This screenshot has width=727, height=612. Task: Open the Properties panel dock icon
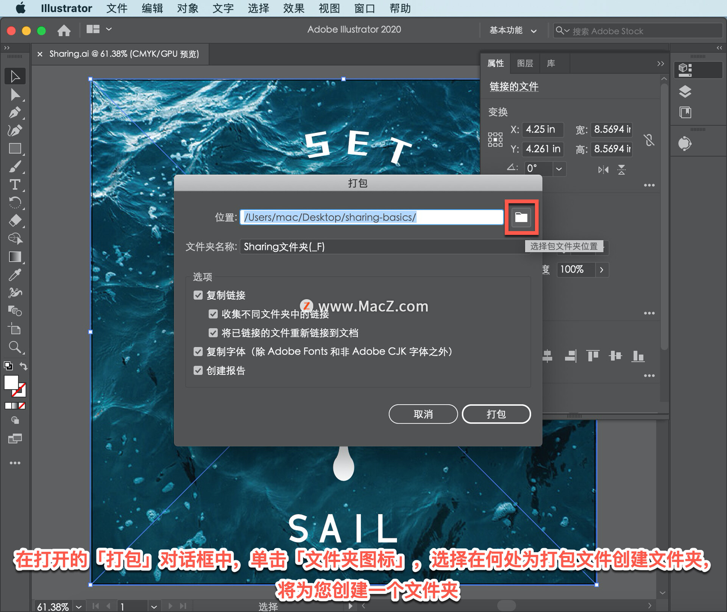tap(685, 70)
